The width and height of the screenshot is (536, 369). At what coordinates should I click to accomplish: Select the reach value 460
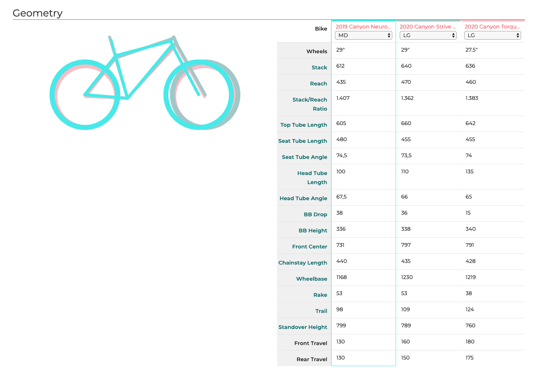471,82
